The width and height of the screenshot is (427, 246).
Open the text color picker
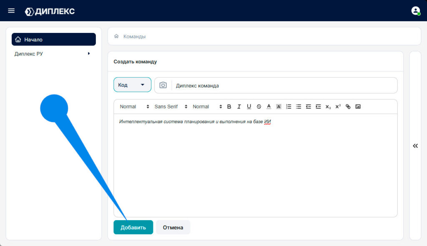click(x=269, y=106)
